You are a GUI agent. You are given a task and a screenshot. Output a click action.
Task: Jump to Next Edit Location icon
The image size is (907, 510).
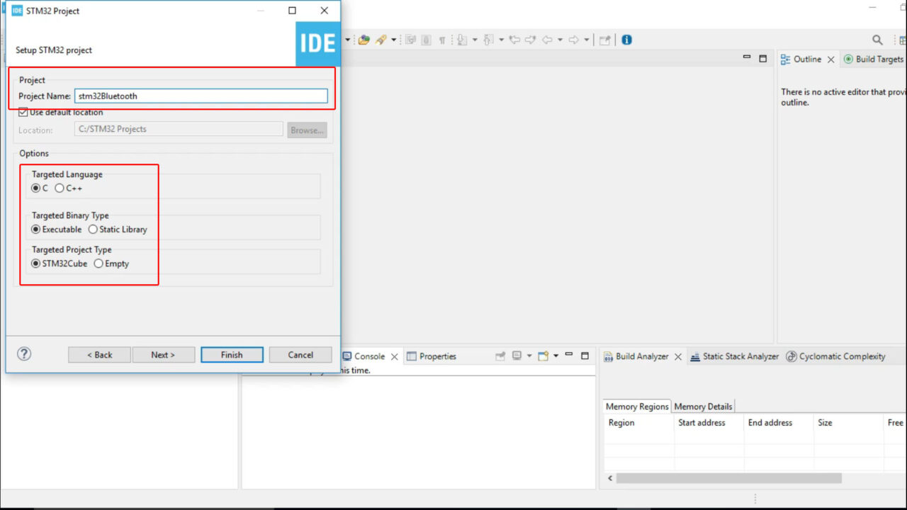click(530, 40)
